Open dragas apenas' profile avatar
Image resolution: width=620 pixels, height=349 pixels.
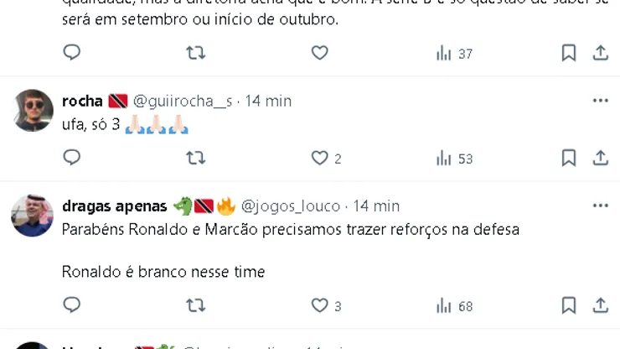click(33, 216)
